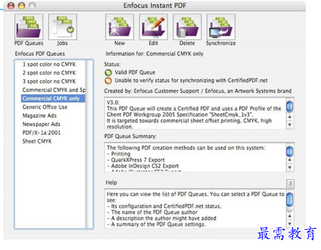Delete the selected PDF Queue

(x=187, y=27)
